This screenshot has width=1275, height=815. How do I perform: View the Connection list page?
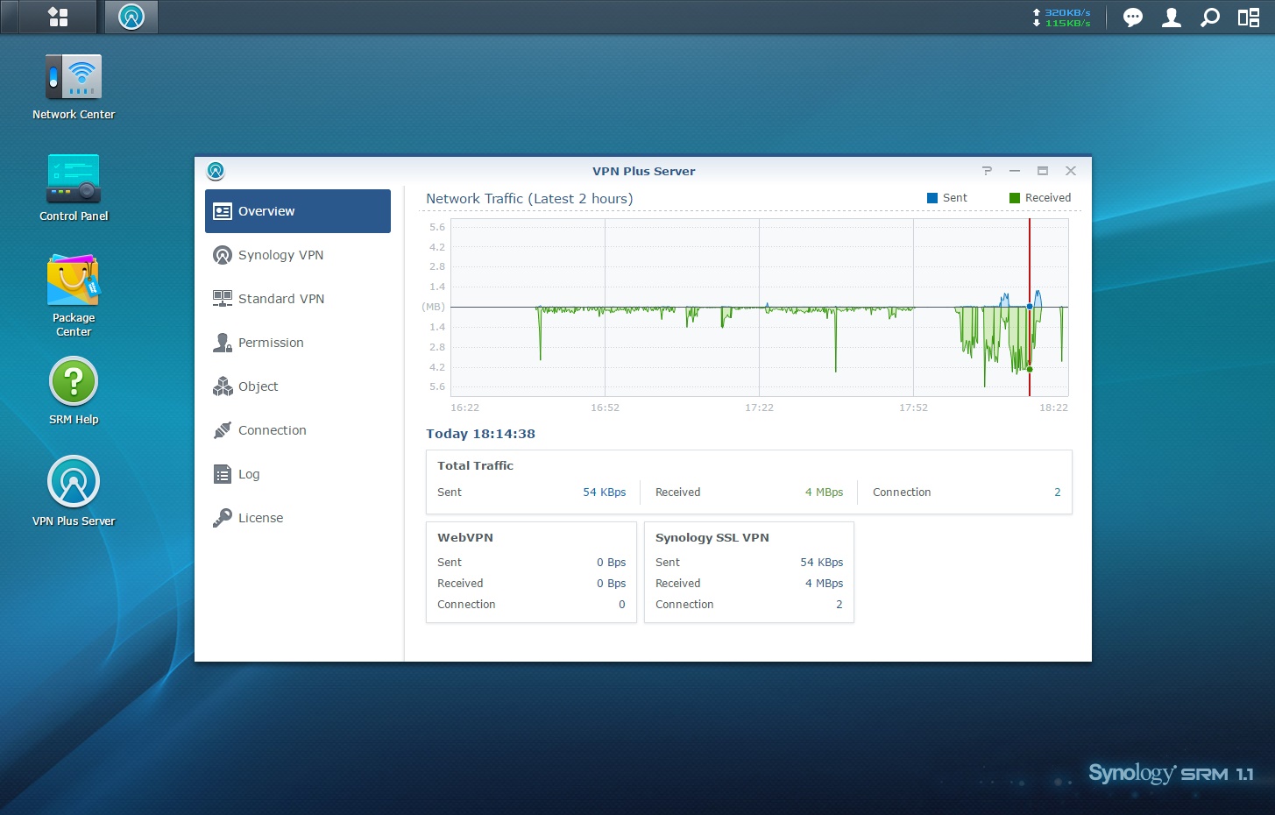pyautogui.click(x=272, y=430)
